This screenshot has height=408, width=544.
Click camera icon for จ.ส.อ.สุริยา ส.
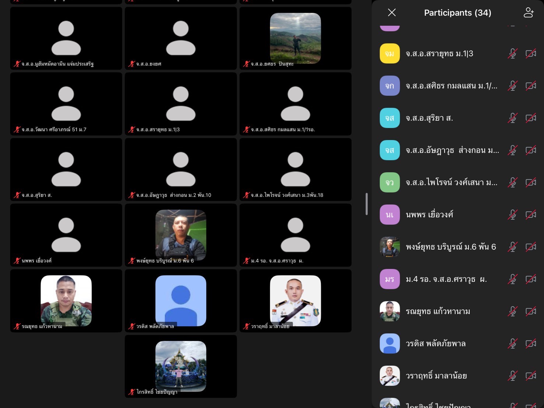tap(530, 118)
